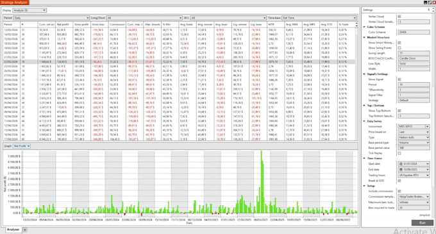Enable the Tick Replay checkbox
Image resolution: width=436 pixels, height=234 pixels.
pos(399,153)
